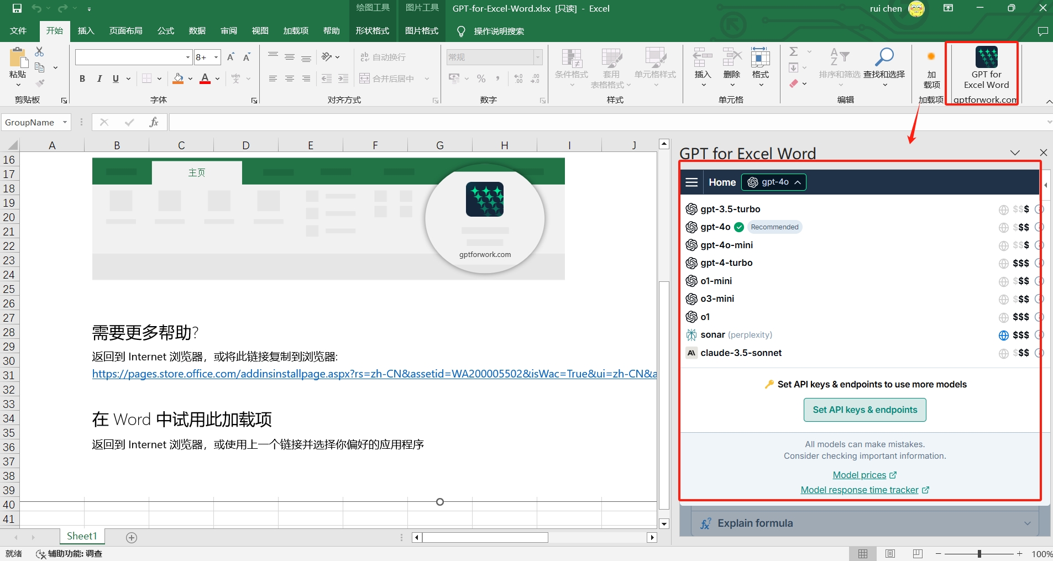Decrease font size with smaller A icon
Viewport: 1053px width, 561px height.
[x=247, y=57]
